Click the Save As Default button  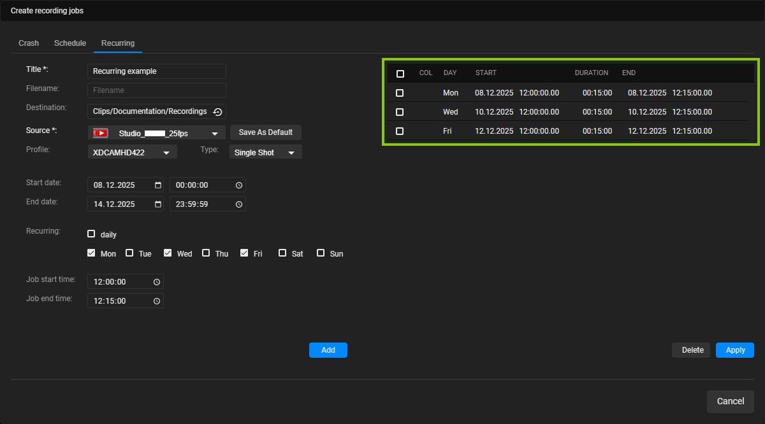(x=265, y=132)
